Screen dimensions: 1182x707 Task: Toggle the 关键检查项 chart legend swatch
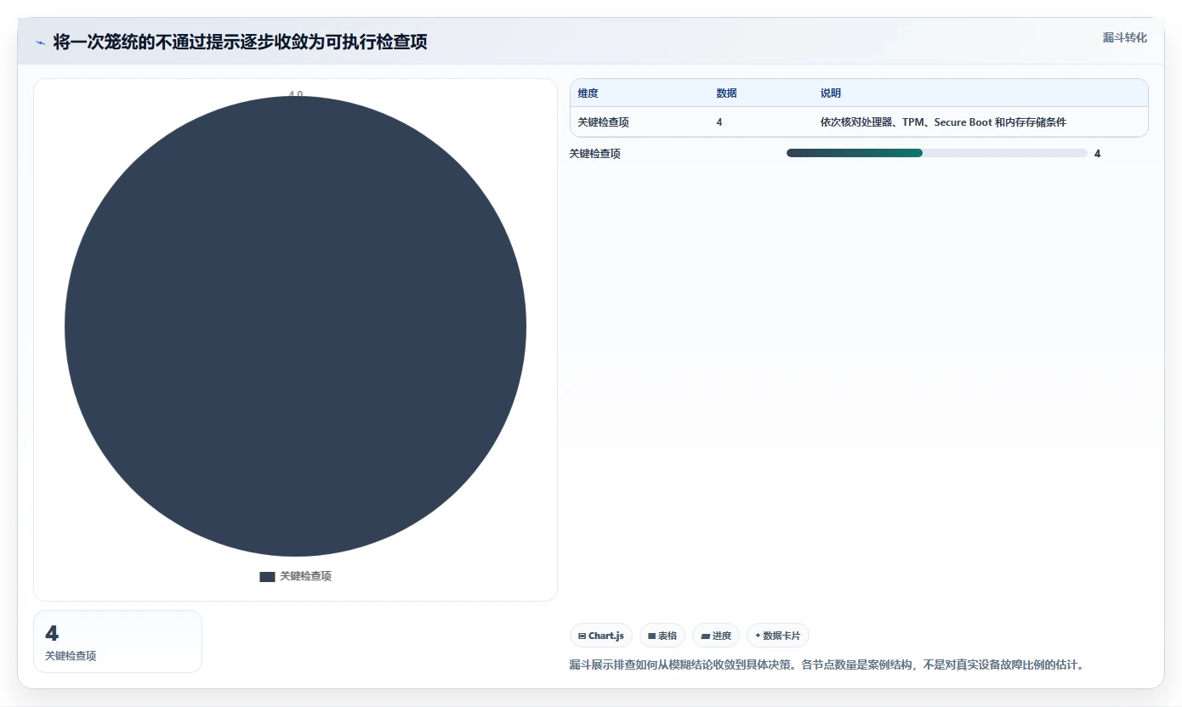(x=267, y=576)
